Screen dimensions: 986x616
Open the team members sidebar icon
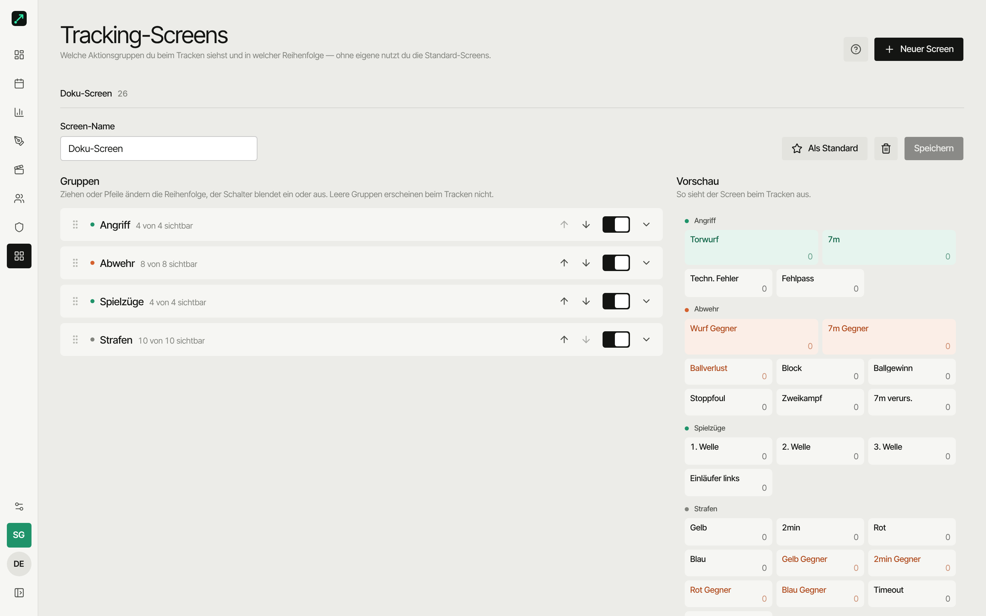(x=19, y=198)
